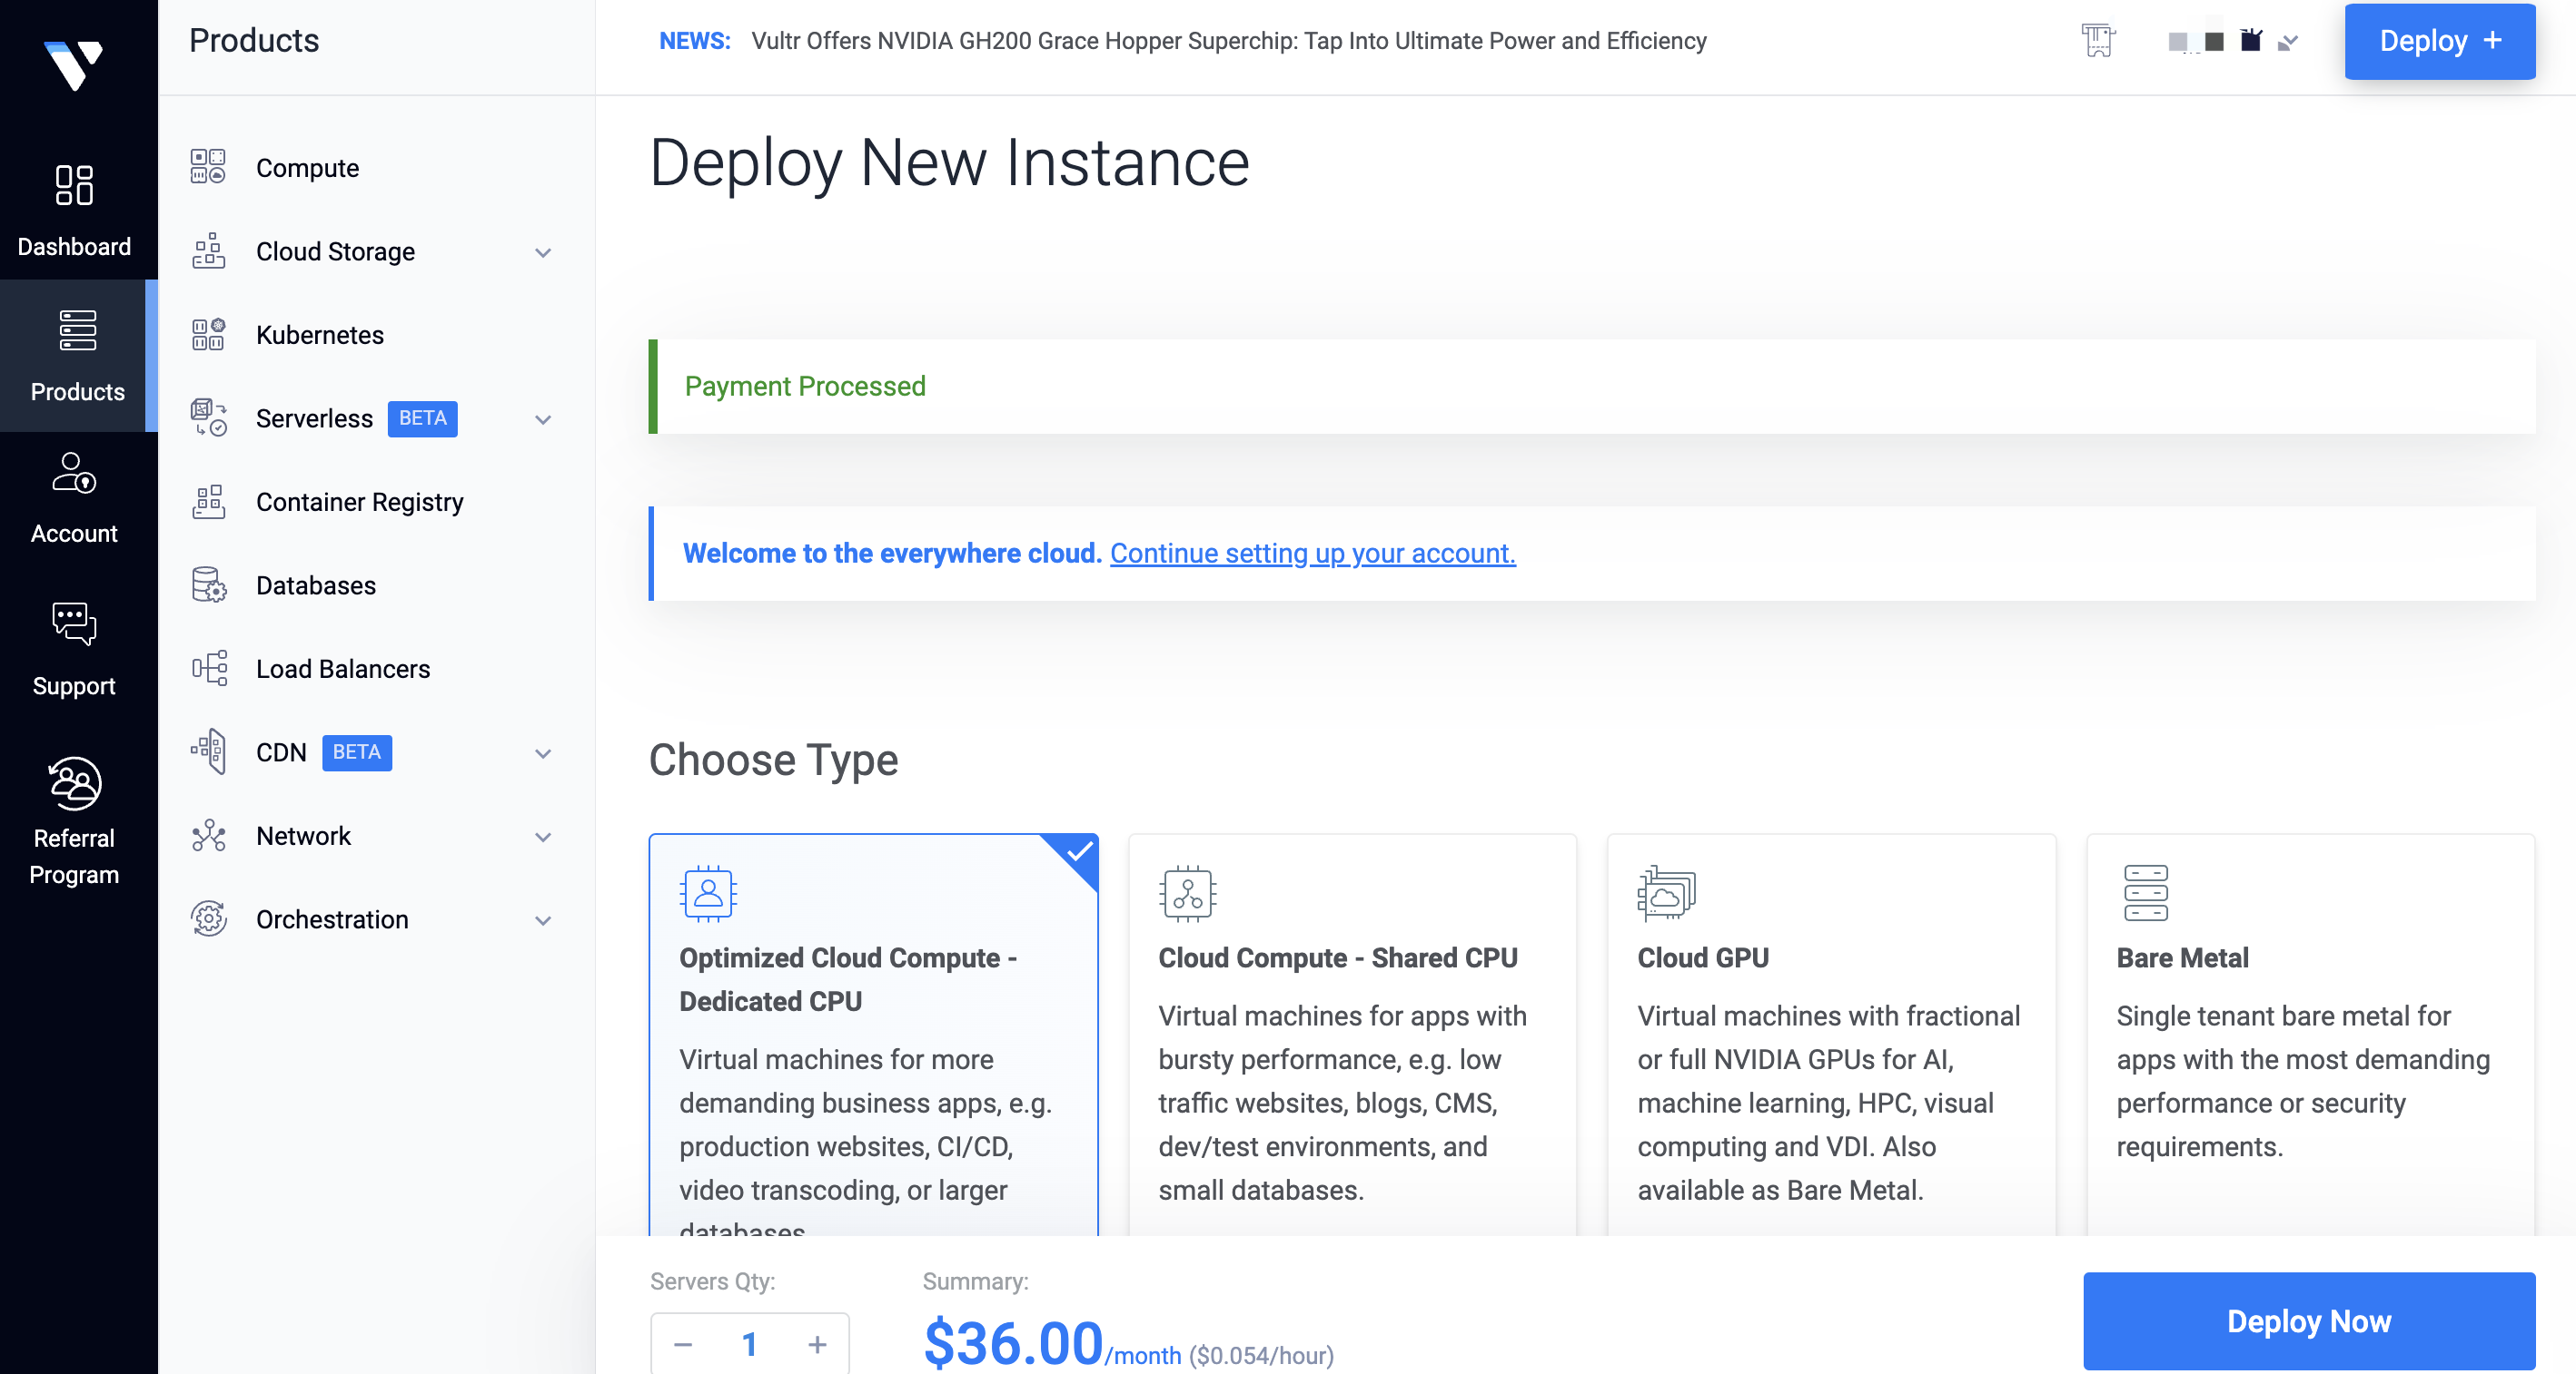
Task: Click the servers quantity value field
Action: (749, 1344)
